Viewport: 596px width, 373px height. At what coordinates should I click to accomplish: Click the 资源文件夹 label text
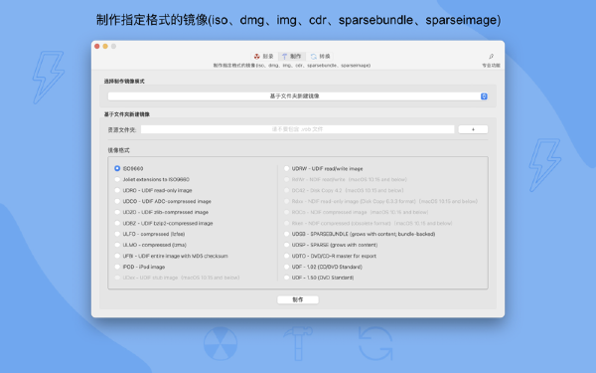[x=122, y=129]
